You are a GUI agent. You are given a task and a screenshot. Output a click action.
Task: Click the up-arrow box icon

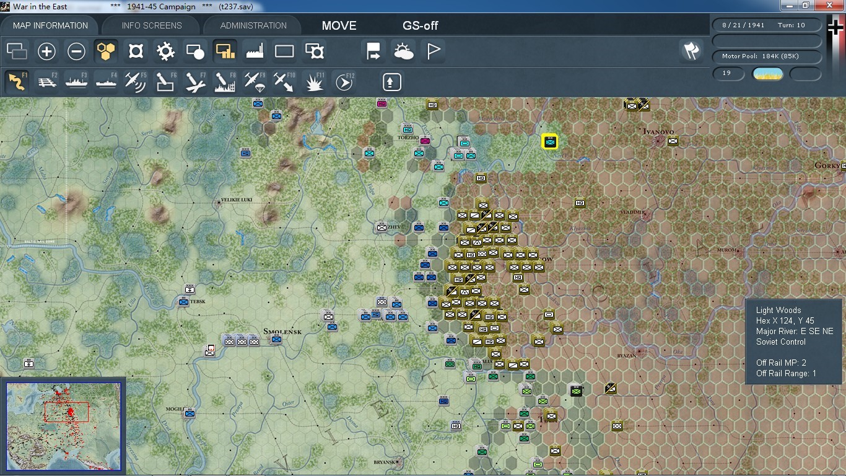391,82
